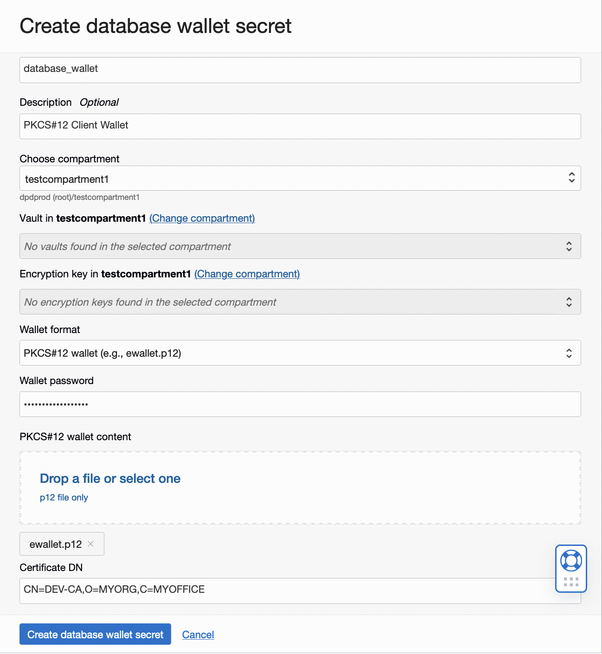Cancel the wallet secret creation
Image resolution: width=602 pixels, height=654 pixels.
198,635
